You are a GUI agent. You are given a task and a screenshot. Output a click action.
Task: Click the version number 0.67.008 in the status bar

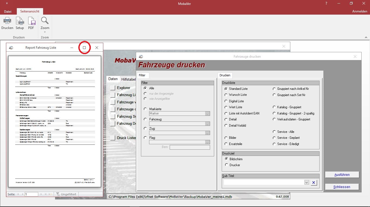tap(282, 197)
